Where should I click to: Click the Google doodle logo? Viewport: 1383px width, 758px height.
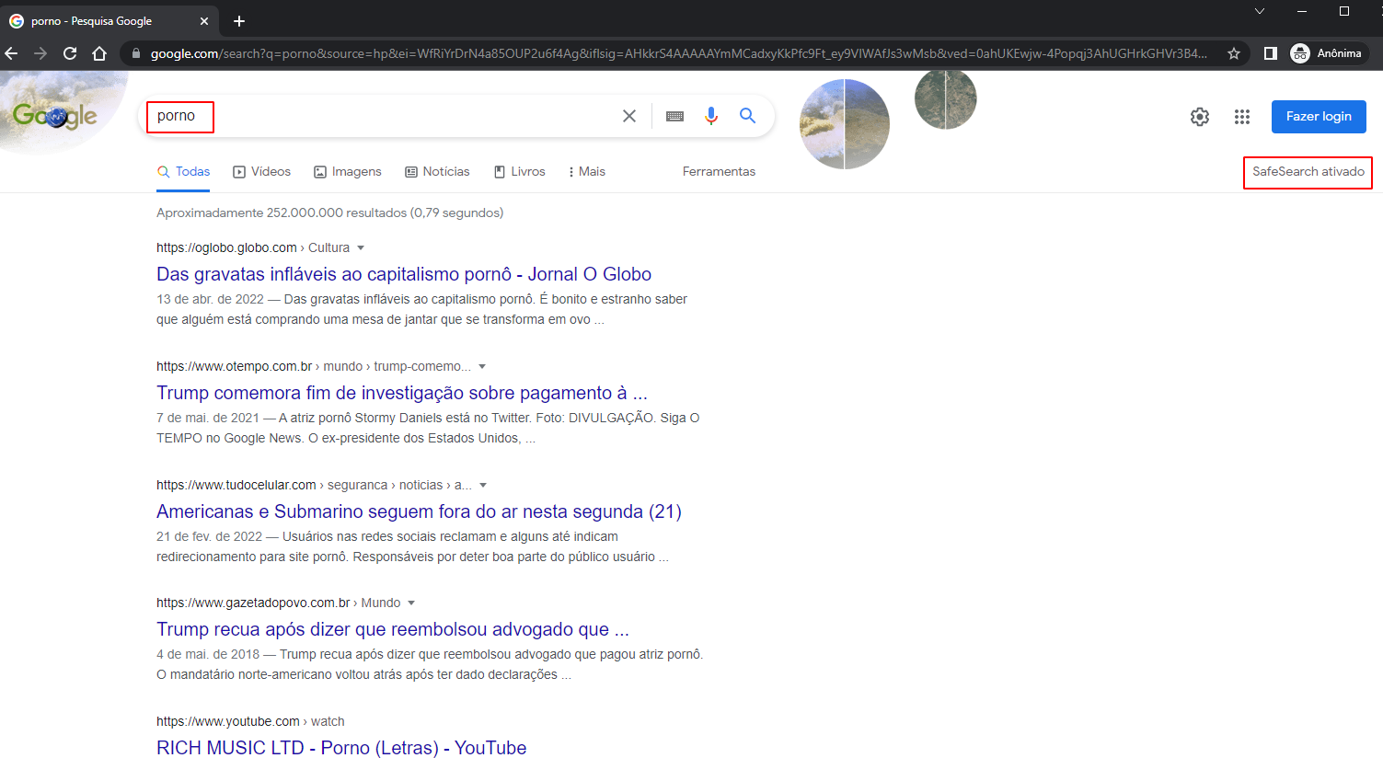pos(55,115)
